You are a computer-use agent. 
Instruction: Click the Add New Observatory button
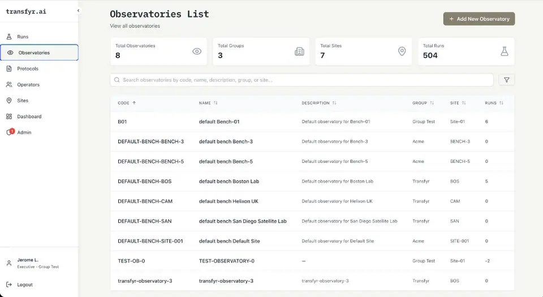pyautogui.click(x=479, y=19)
